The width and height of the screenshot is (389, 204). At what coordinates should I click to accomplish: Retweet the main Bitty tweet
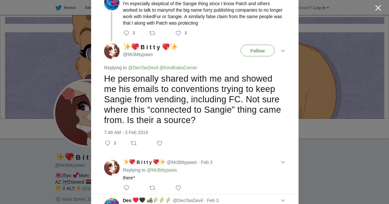pyautogui.click(x=134, y=143)
